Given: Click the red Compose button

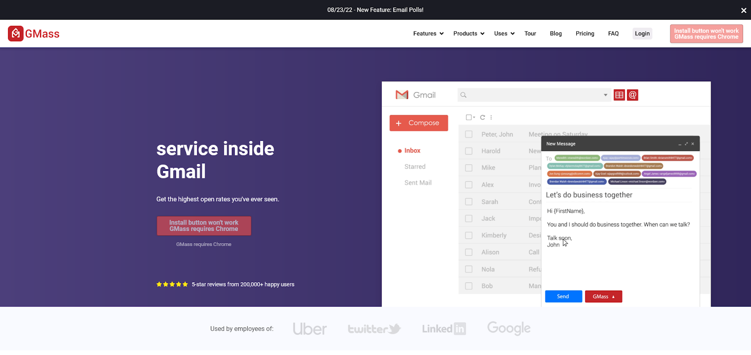Looking at the screenshot, I should coord(419,123).
